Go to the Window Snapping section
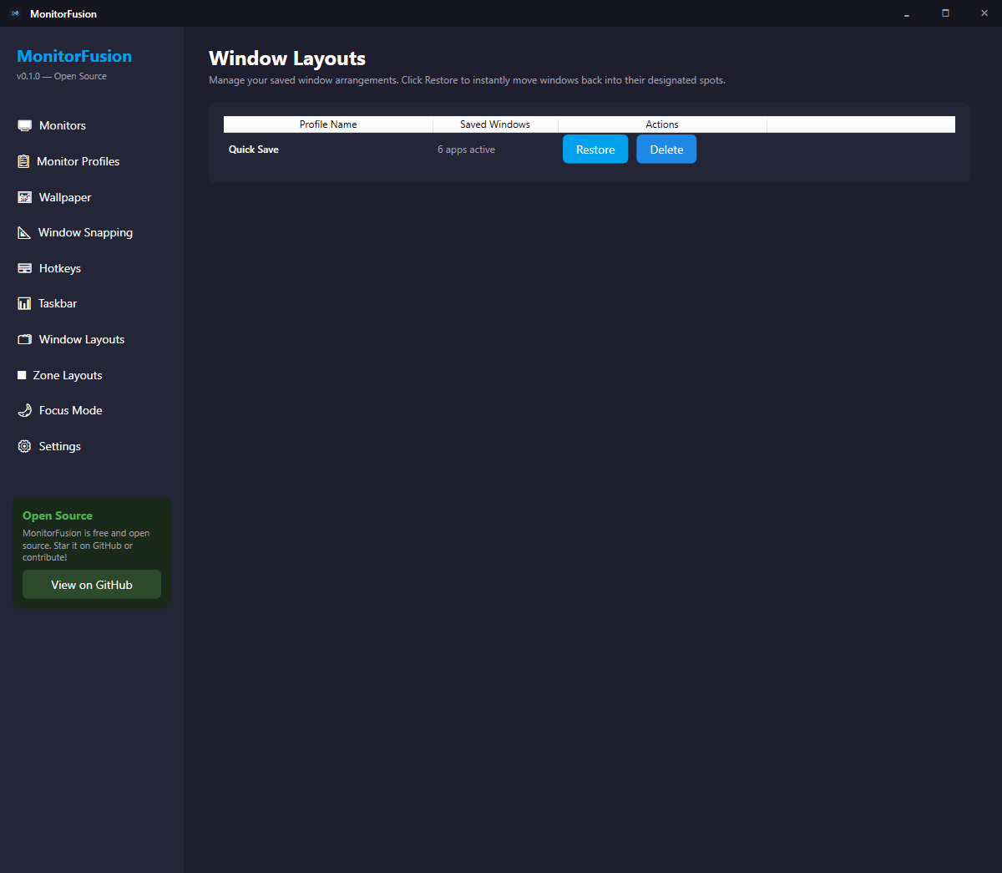1002x873 pixels. click(85, 233)
